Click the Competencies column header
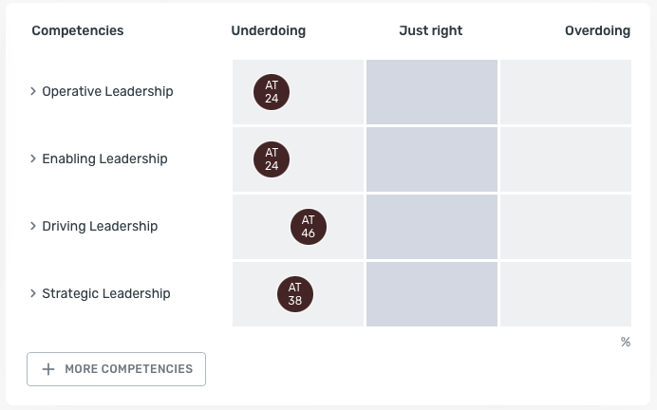The width and height of the screenshot is (657, 410). pyautogui.click(x=78, y=30)
